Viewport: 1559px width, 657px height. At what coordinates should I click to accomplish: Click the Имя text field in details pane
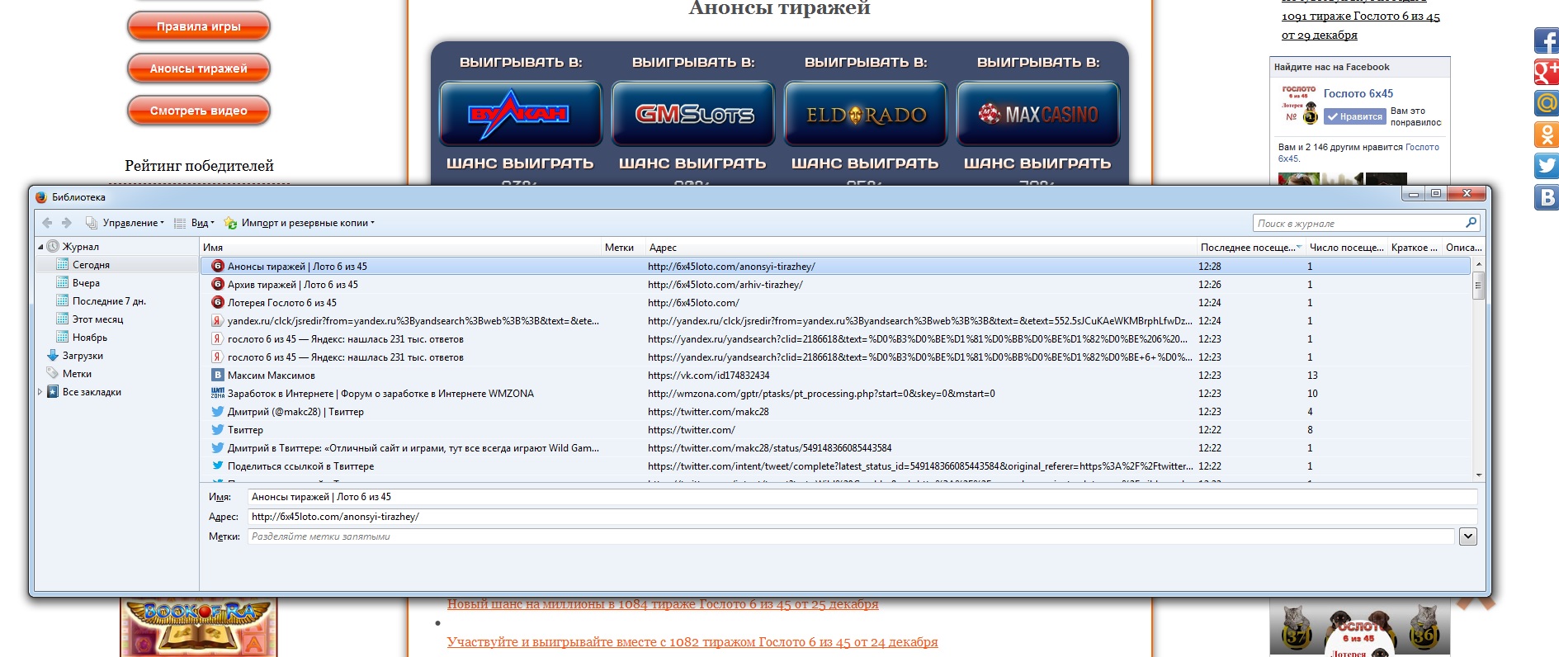[x=862, y=497]
